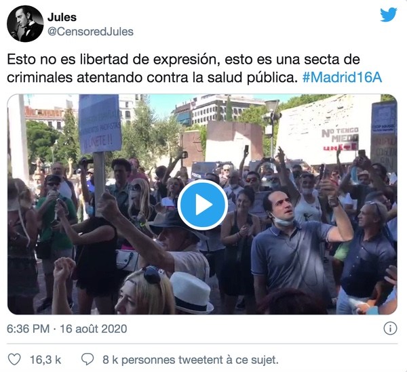Click the blue '¡¡Únete!!' sign in video
Viewport: 407px width, 372px height.
tap(100, 124)
